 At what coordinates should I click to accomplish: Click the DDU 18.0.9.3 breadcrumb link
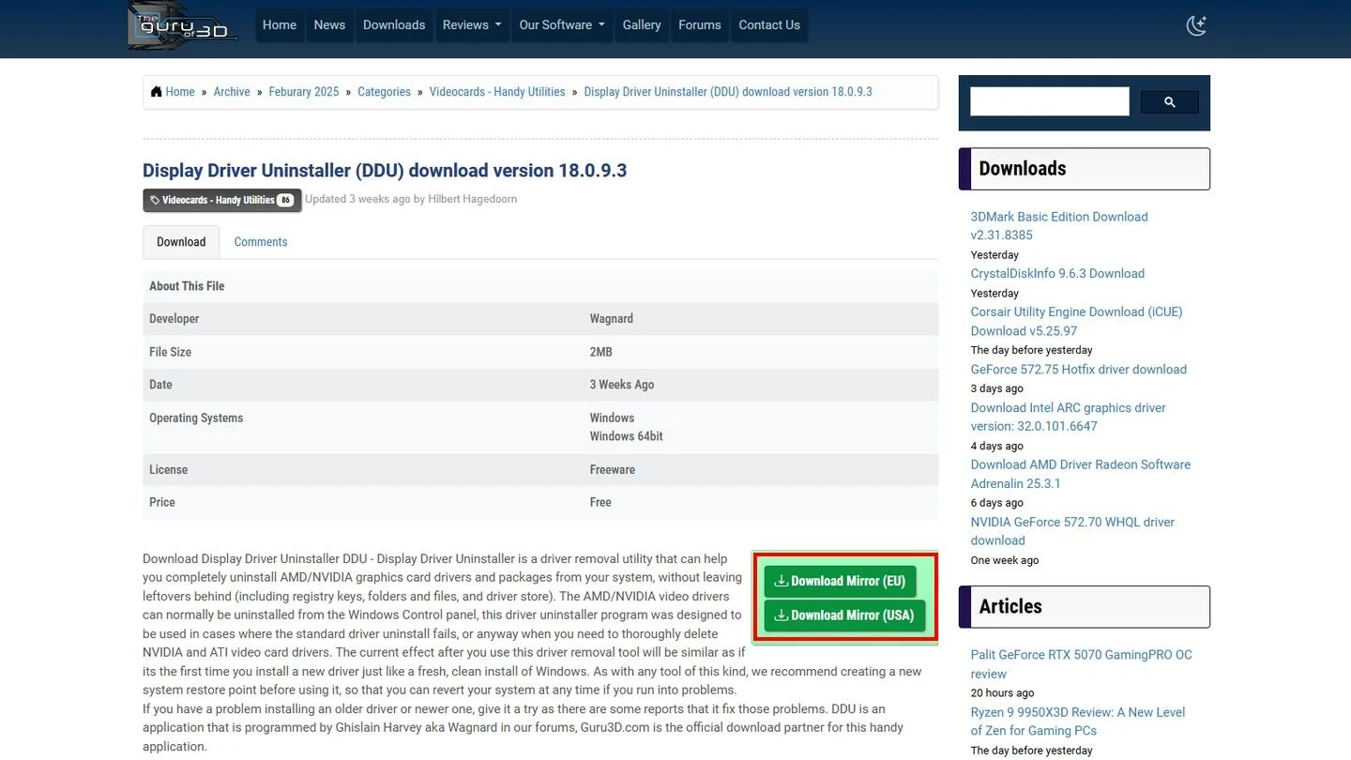[x=728, y=92]
